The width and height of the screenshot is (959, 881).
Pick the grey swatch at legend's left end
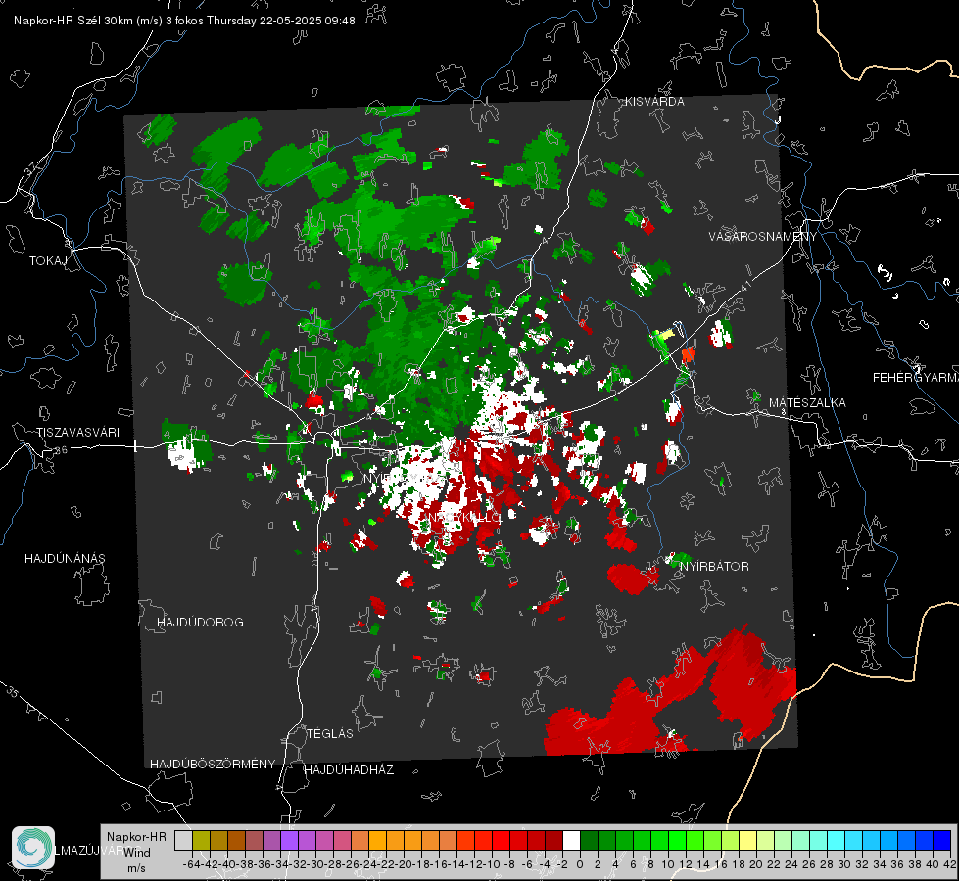tap(183, 840)
